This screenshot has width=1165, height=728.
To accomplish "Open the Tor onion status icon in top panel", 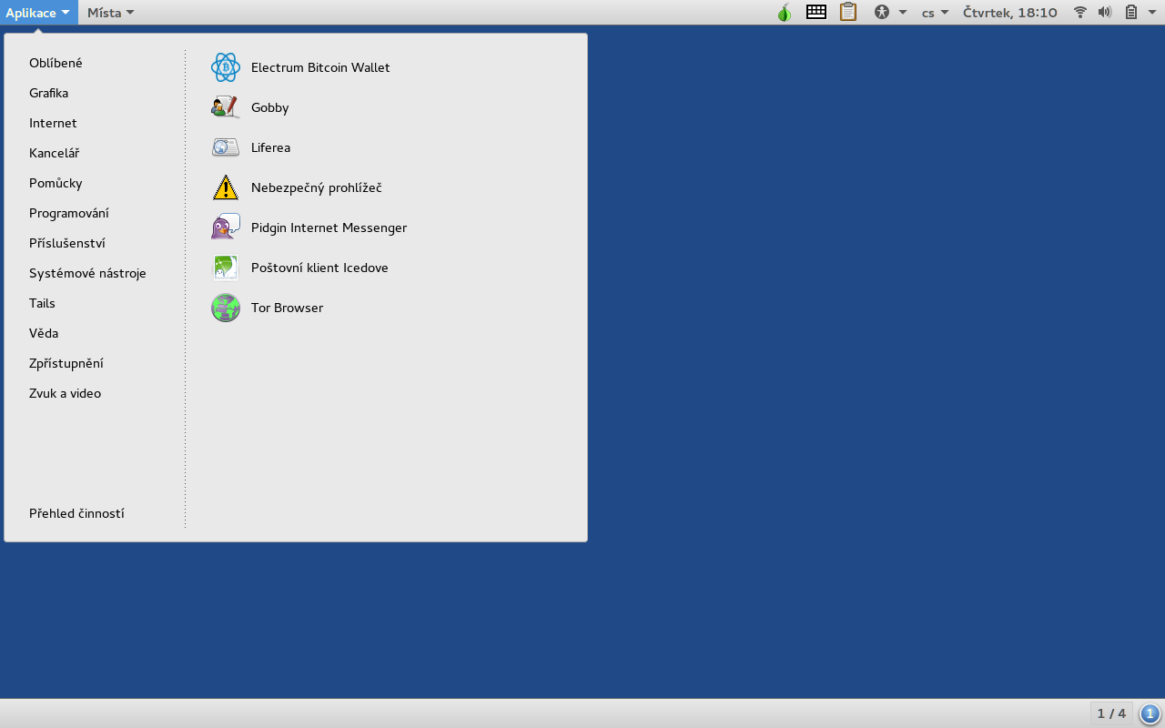I will point(785,12).
